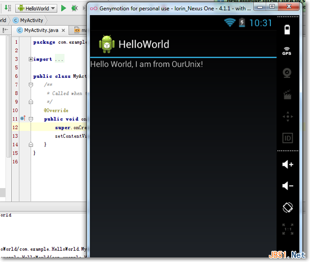
Task: Click 'public class' declaration on line 6
Action: tap(52, 76)
